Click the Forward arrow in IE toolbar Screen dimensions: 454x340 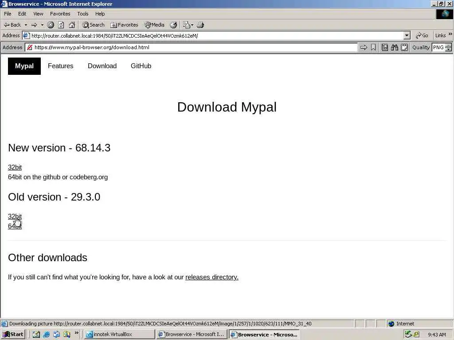pyautogui.click(x=34, y=25)
